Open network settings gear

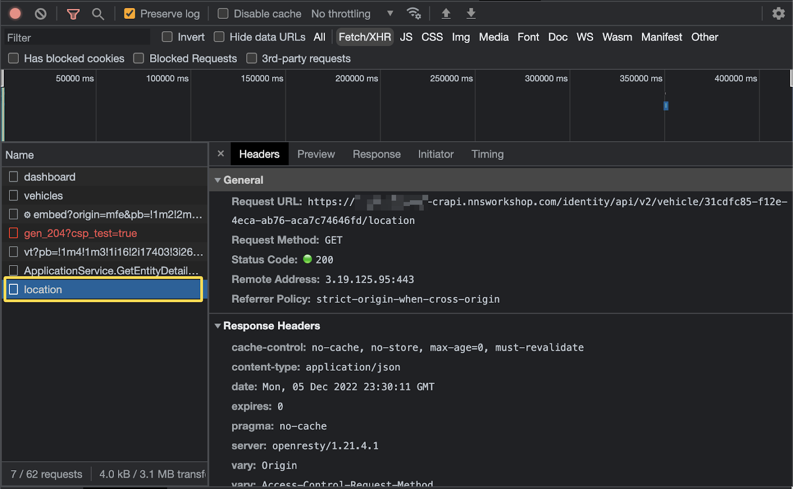click(x=779, y=13)
